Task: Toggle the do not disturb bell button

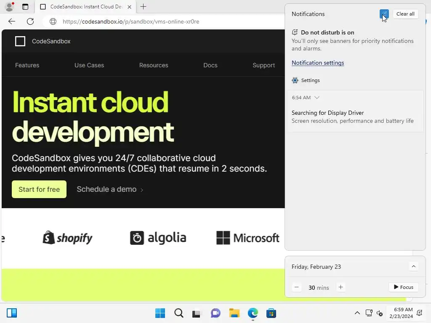Action: (384, 14)
